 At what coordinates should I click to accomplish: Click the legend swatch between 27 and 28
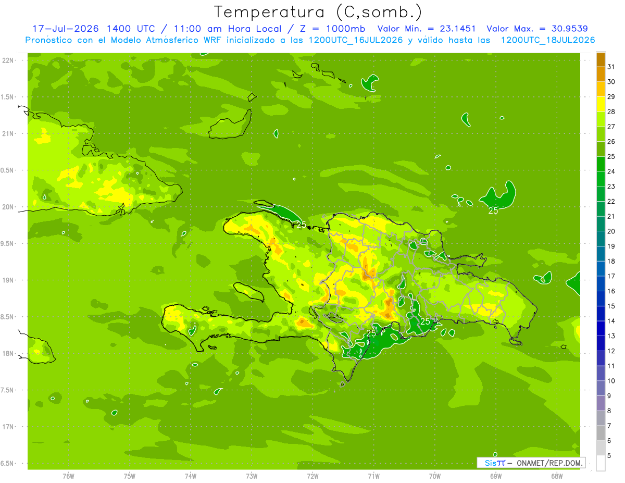click(601, 119)
